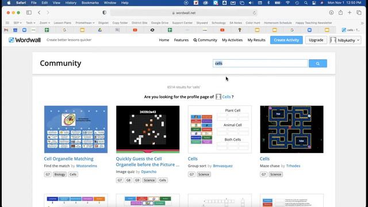Open the Gmail pinned tab
Viewport: 368px width, 207px height.
pos(6,30)
